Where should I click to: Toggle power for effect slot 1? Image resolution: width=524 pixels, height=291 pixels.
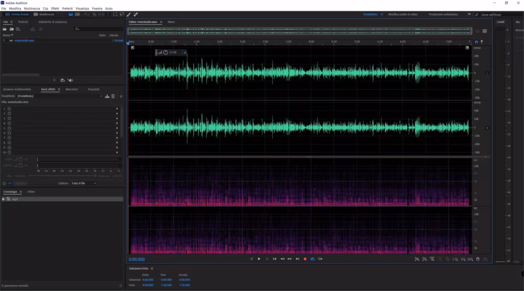click(x=9, y=109)
